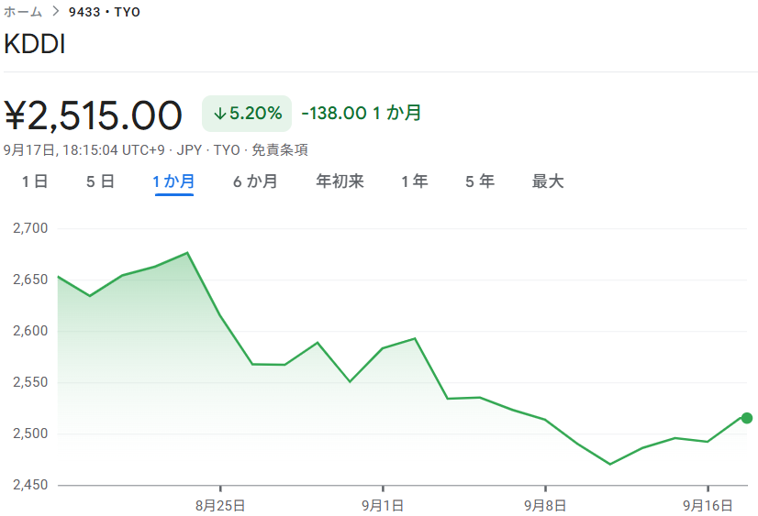
Task: Switch to the 6か月 range
Action: (x=255, y=181)
